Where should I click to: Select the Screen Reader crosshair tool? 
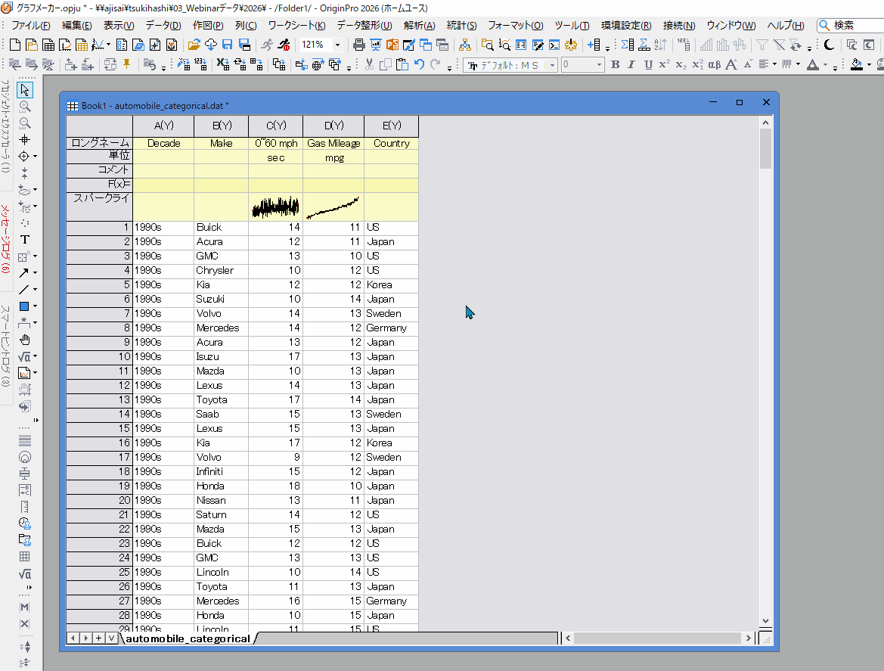[25, 140]
